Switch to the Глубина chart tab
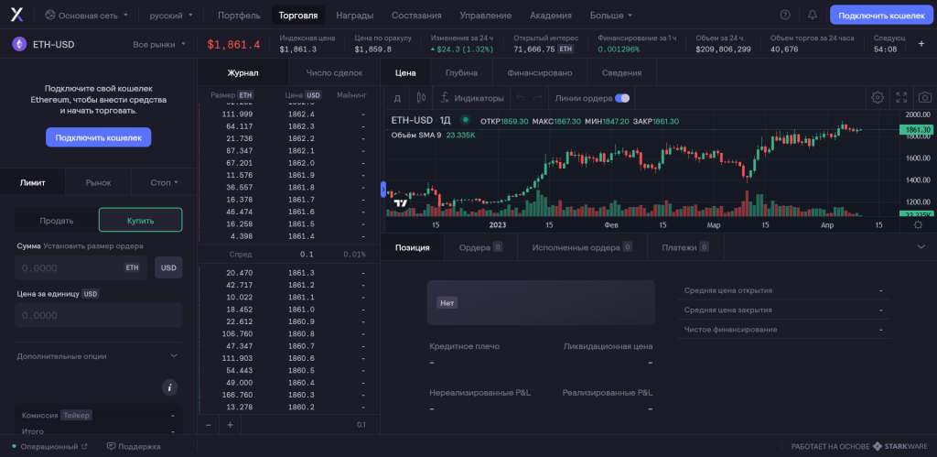 (x=461, y=72)
